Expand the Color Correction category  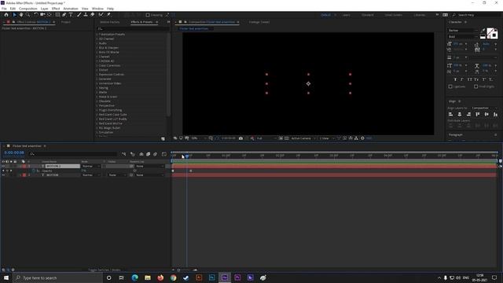click(97, 65)
